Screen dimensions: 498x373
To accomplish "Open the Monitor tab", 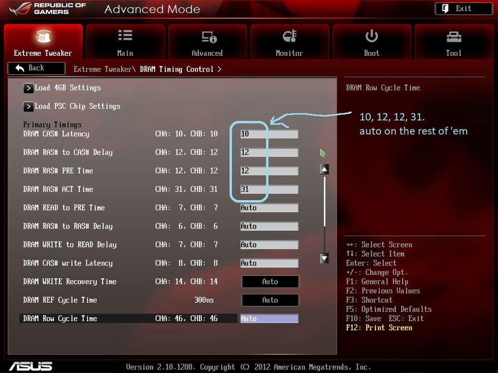I will pos(289,41).
